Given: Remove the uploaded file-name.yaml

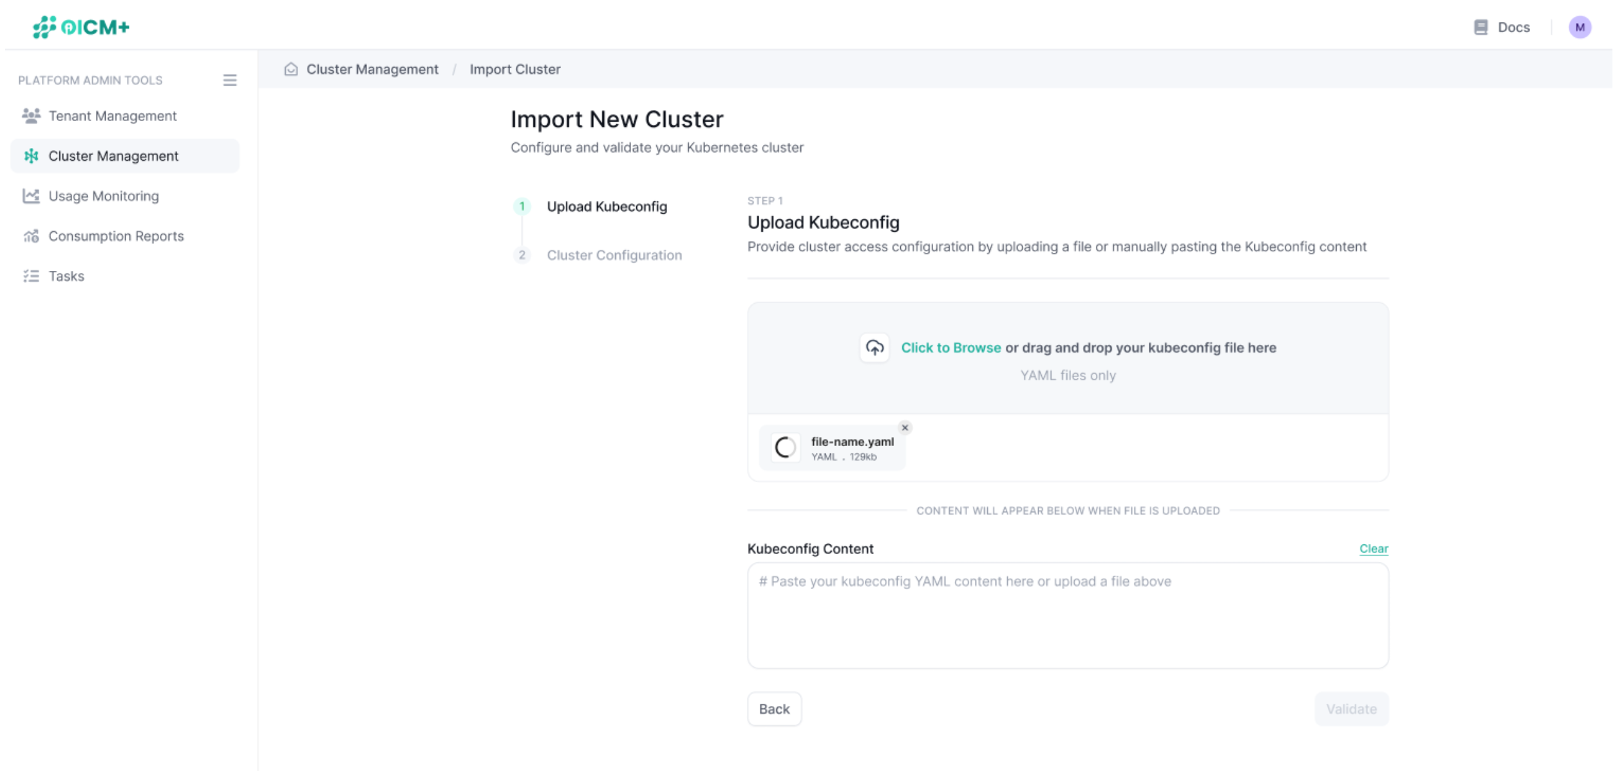Looking at the screenshot, I should pyautogui.click(x=904, y=427).
